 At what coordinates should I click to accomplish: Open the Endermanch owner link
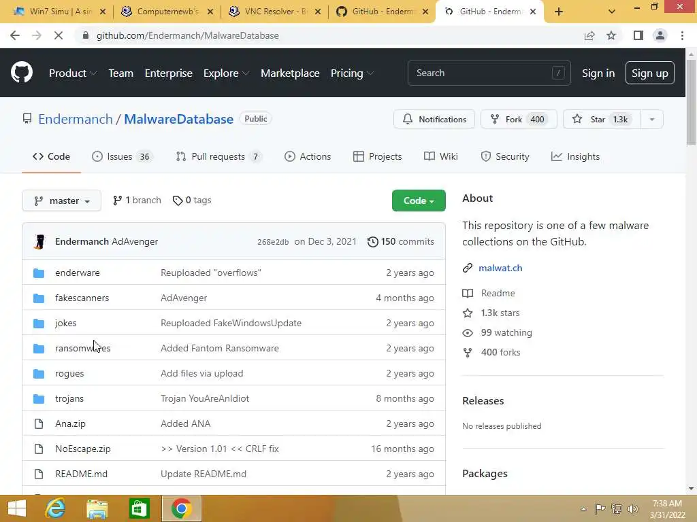click(76, 119)
